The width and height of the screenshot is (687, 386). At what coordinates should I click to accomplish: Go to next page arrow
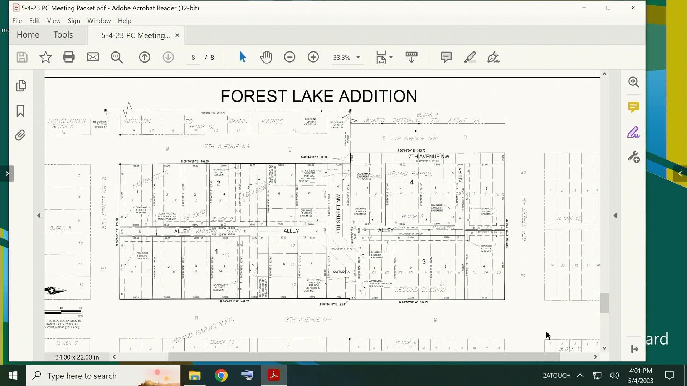click(168, 57)
